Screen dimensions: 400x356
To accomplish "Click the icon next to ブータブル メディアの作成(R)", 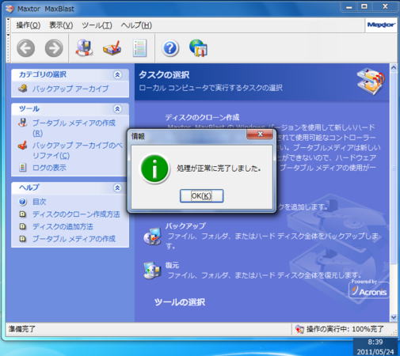I will [23, 123].
